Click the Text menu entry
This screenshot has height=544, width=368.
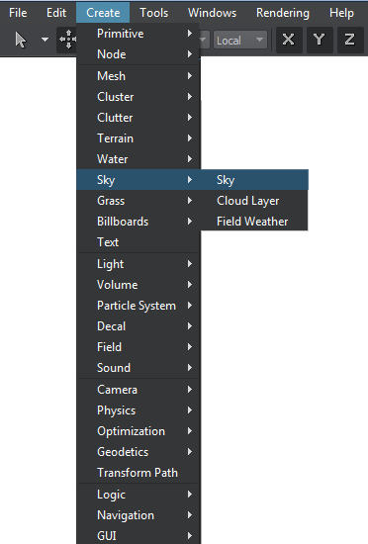[138, 242]
